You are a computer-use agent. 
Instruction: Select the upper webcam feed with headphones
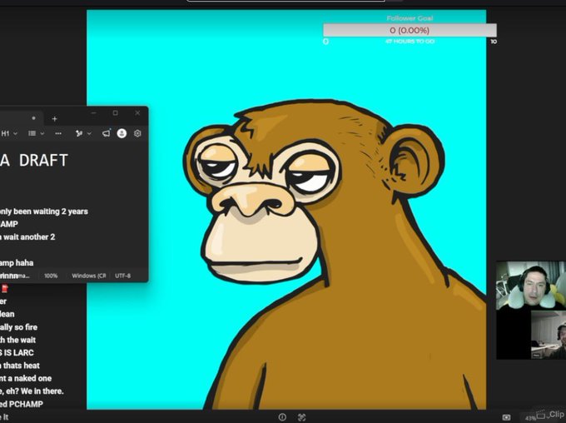pyautogui.click(x=531, y=286)
